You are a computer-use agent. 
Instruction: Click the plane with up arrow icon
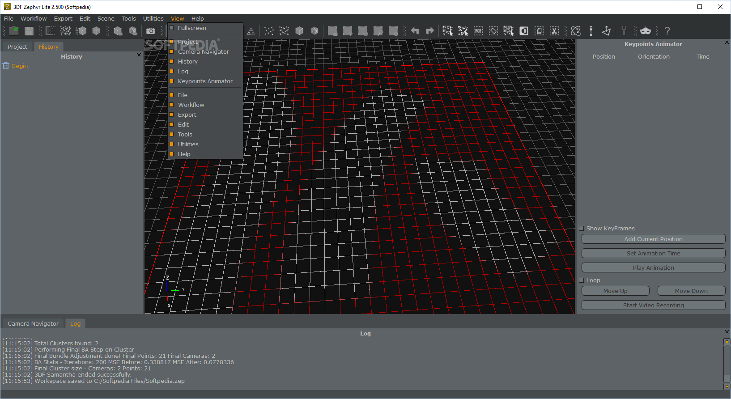pos(606,31)
